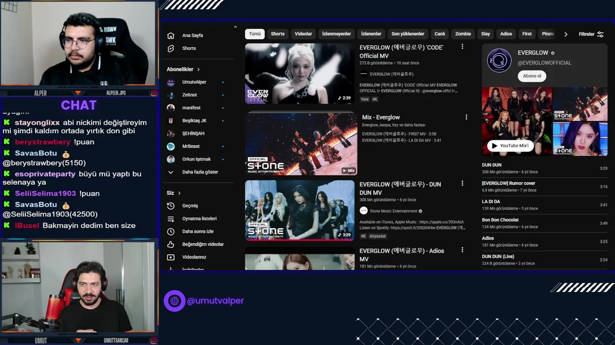Viewport: 615px width, 345px height.
Task: Click EVERGLOW channel logo in side panel
Action: click(x=499, y=60)
